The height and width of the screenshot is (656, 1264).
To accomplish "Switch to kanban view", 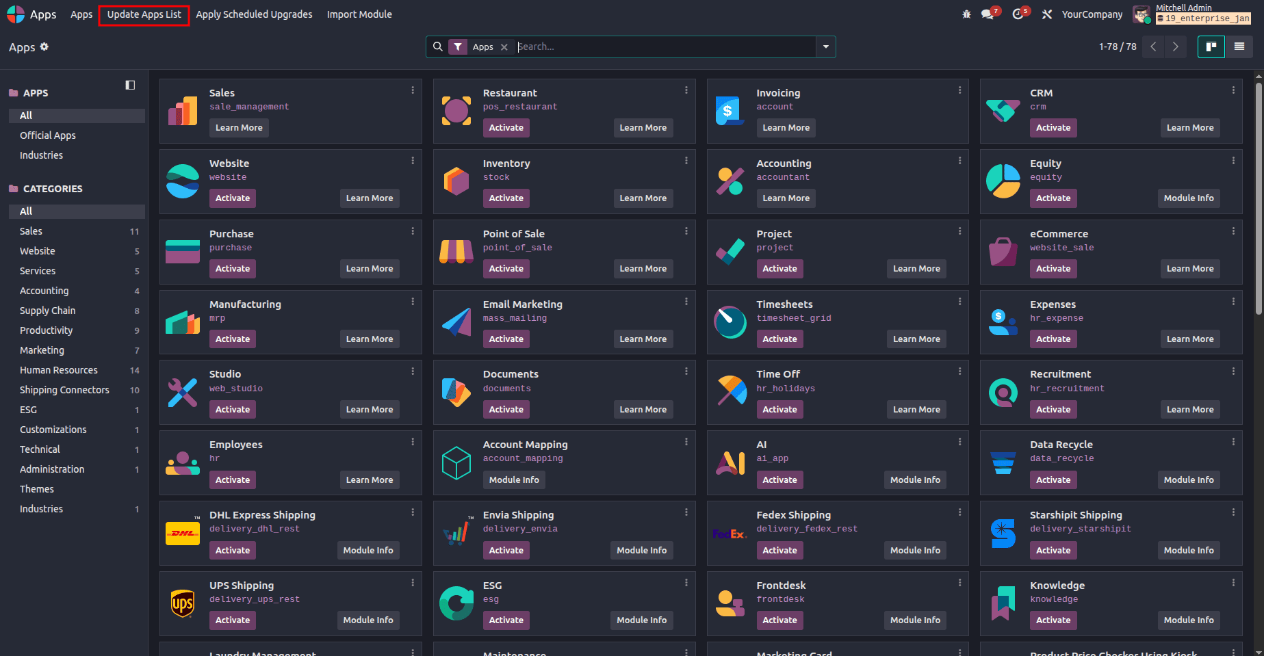I will (x=1211, y=47).
